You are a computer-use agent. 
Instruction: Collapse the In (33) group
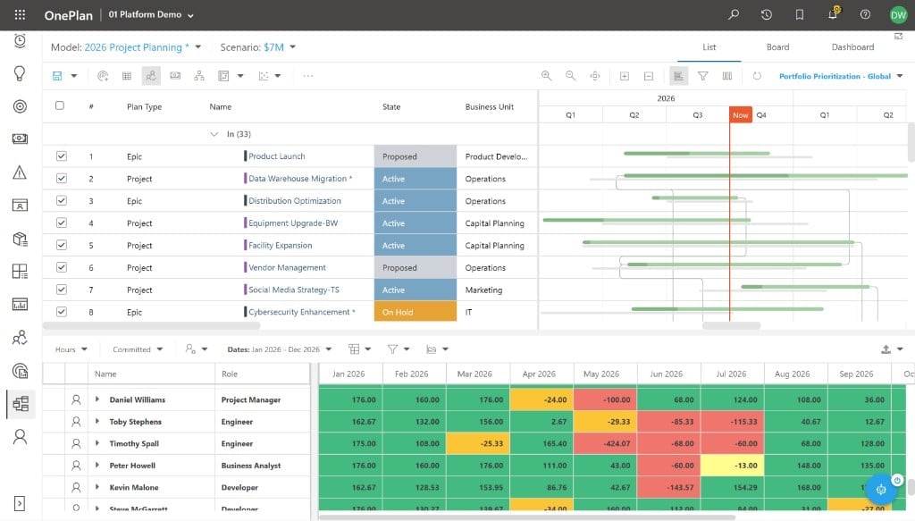[x=214, y=134]
